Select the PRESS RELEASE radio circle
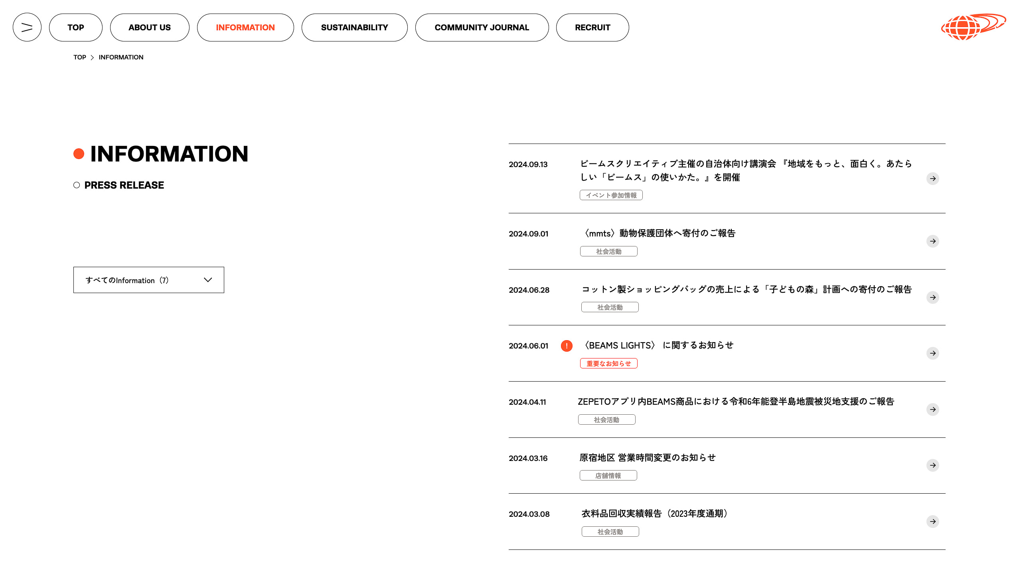Viewport: 1019px width, 573px height. (x=77, y=185)
